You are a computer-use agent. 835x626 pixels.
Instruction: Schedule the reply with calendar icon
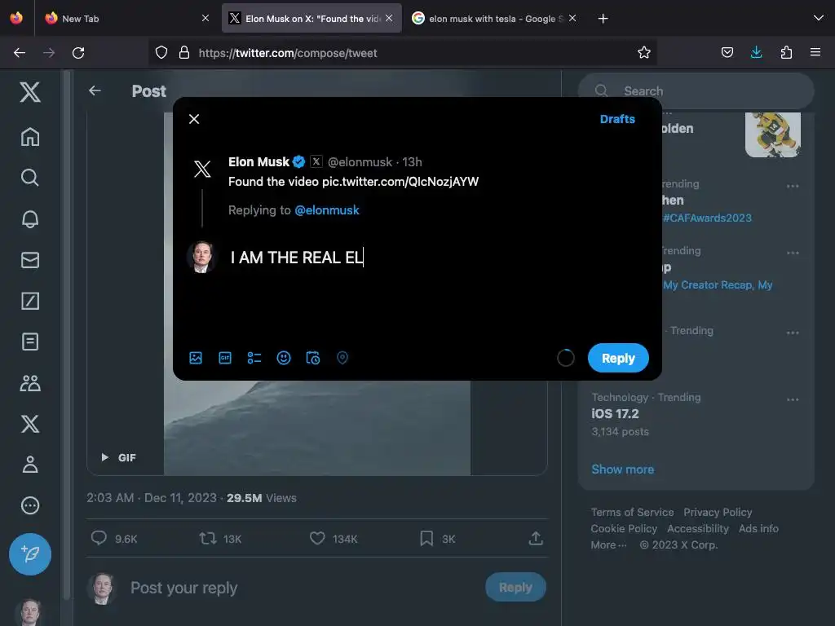[x=312, y=358]
